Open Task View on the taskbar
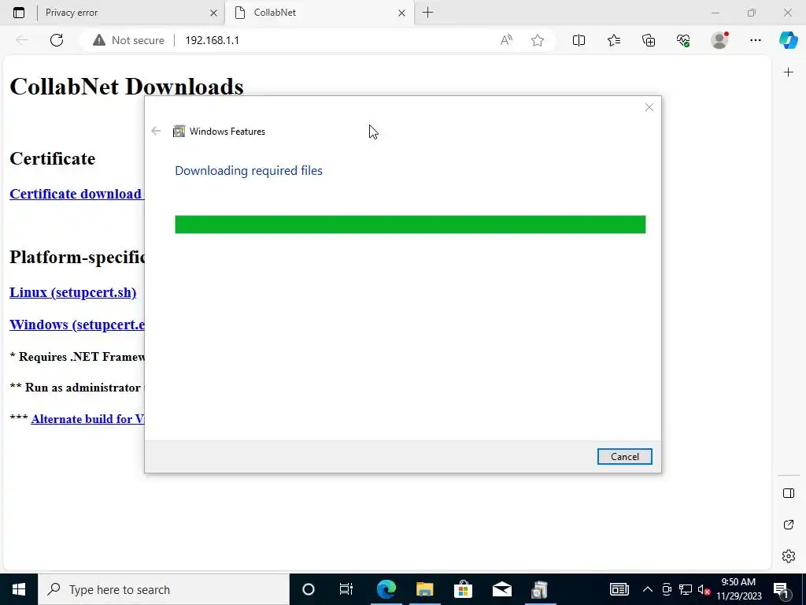 click(x=346, y=589)
